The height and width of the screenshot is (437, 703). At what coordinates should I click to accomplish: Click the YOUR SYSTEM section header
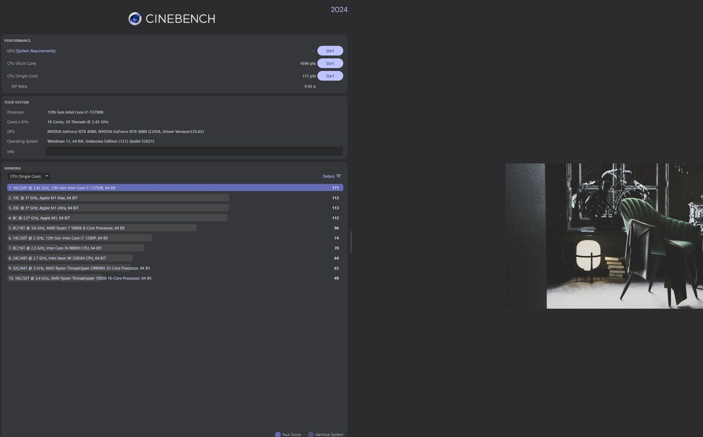(x=16, y=102)
